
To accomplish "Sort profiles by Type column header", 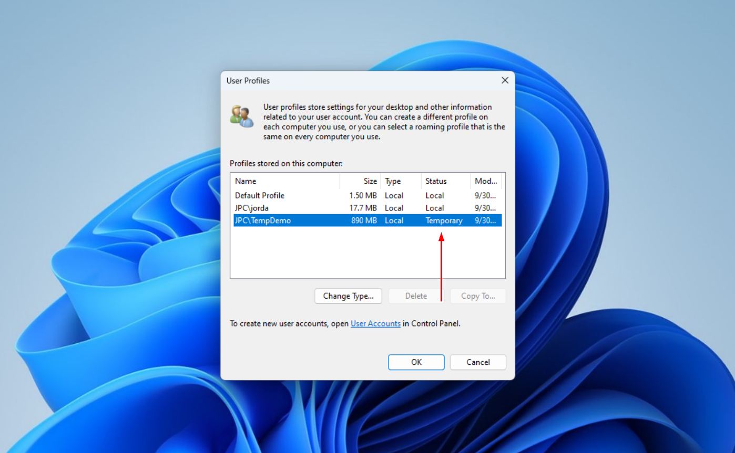I will tap(401, 181).
